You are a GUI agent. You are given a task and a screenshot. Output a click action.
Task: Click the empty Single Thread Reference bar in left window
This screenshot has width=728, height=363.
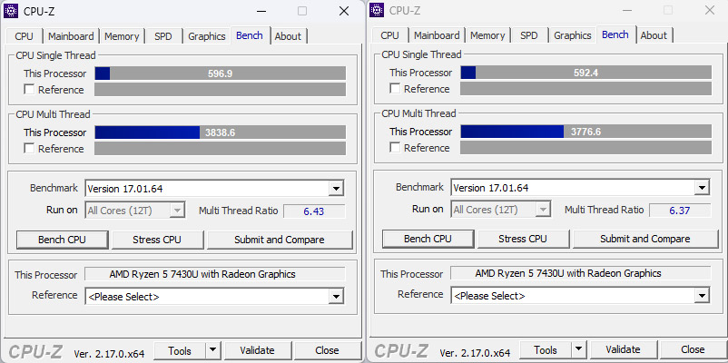[x=220, y=89]
